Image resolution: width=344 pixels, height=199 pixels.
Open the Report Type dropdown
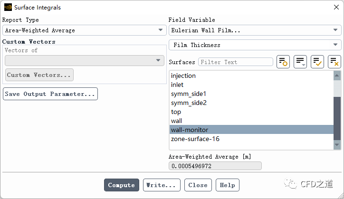pyautogui.click(x=84, y=30)
